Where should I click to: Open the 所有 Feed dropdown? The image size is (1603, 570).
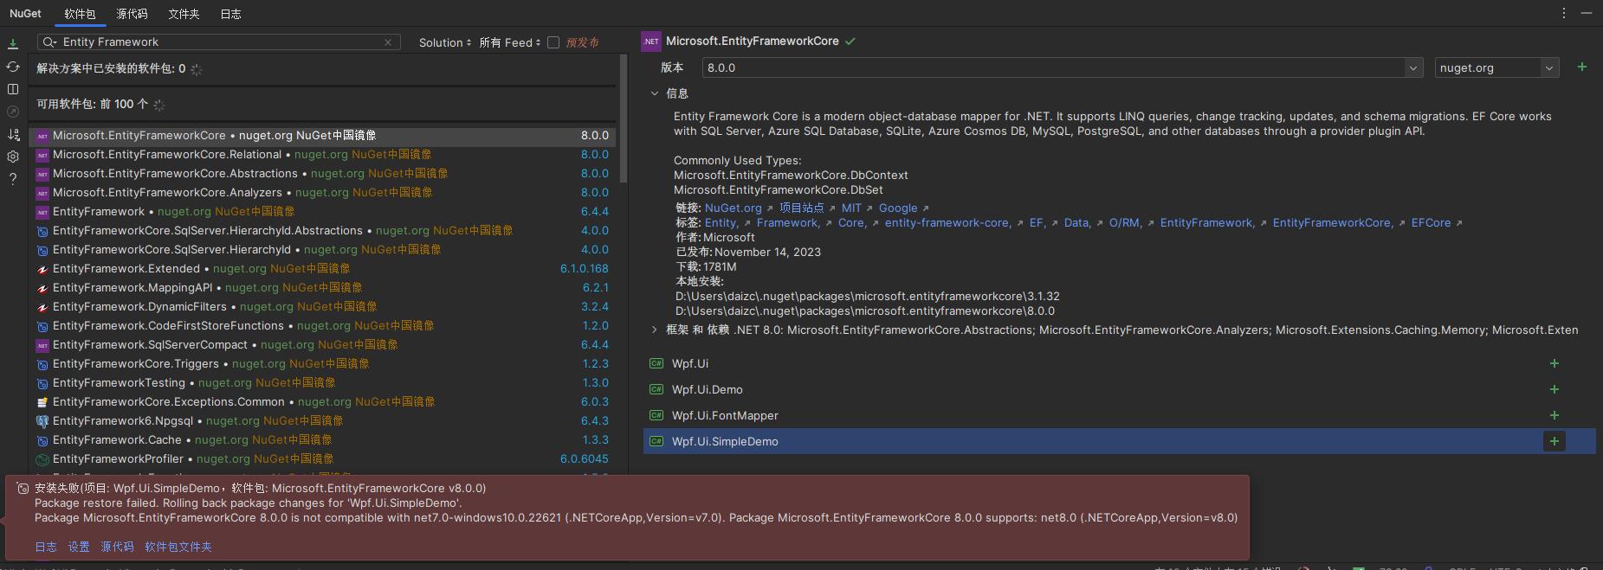coord(510,42)
